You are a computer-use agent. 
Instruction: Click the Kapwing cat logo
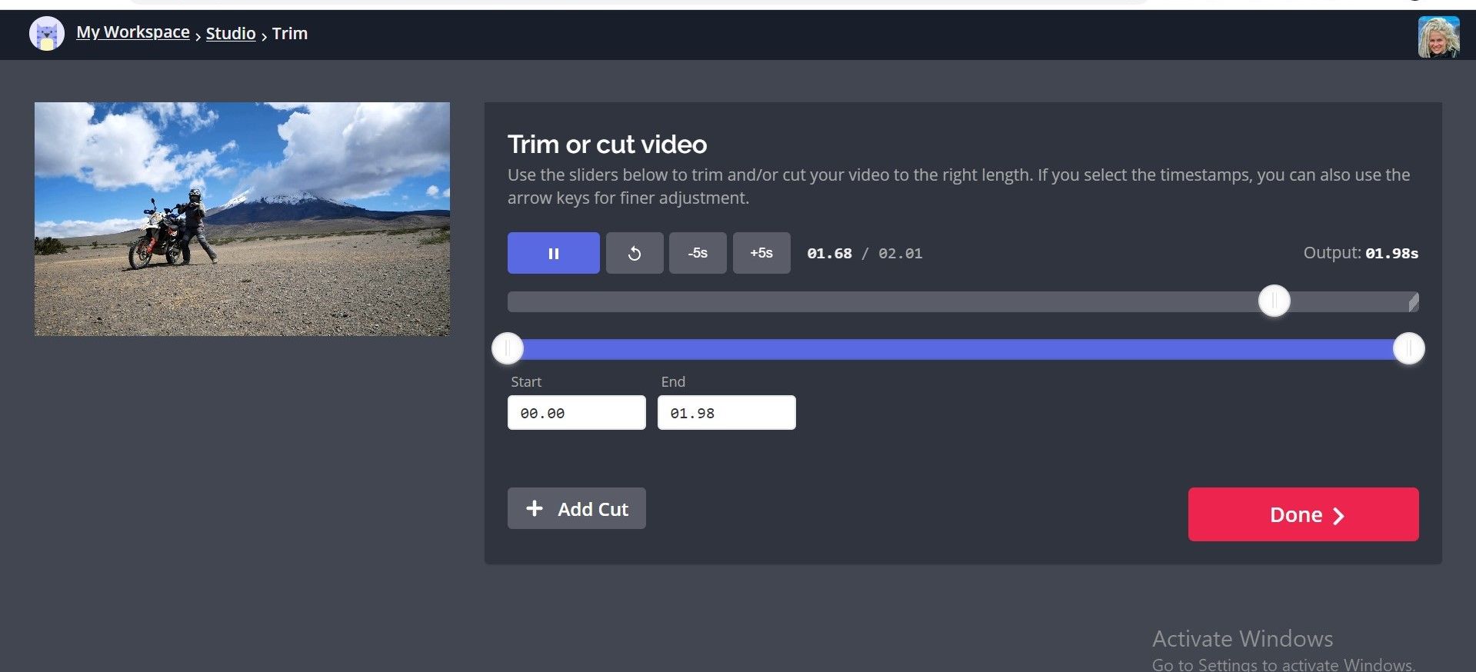[x=46, y=34]
